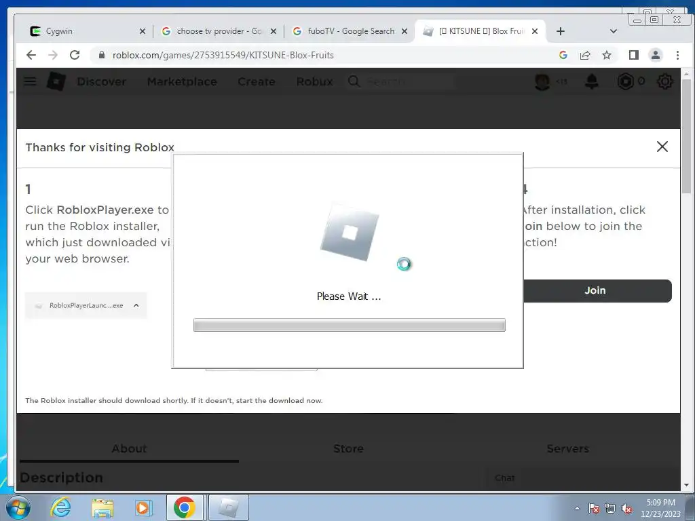
Task: Switch to the About tab
Action: click(x=129, y=448)
